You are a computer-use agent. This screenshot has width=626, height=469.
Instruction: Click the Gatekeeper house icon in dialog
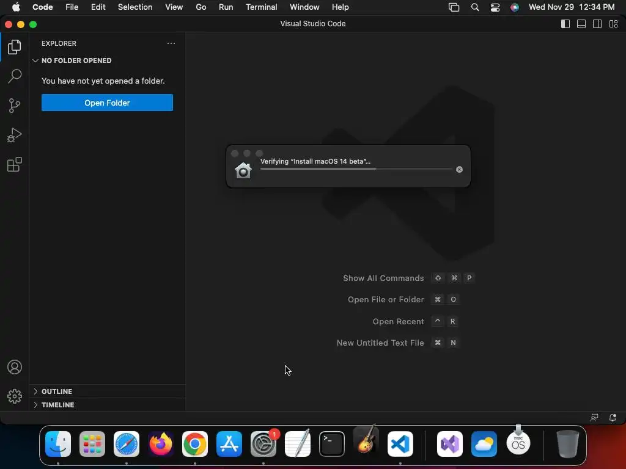tap(243, 170)
